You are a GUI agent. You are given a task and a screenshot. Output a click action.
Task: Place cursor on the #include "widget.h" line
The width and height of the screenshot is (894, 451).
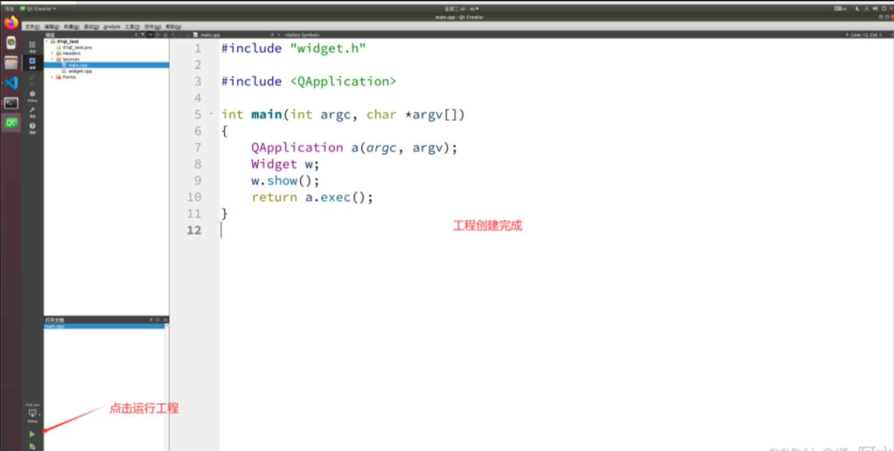(x=293, y=49)
